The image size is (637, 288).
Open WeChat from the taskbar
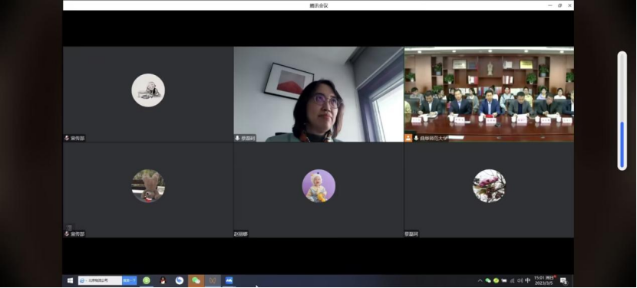pyautogui.click(x=196, y=280)
